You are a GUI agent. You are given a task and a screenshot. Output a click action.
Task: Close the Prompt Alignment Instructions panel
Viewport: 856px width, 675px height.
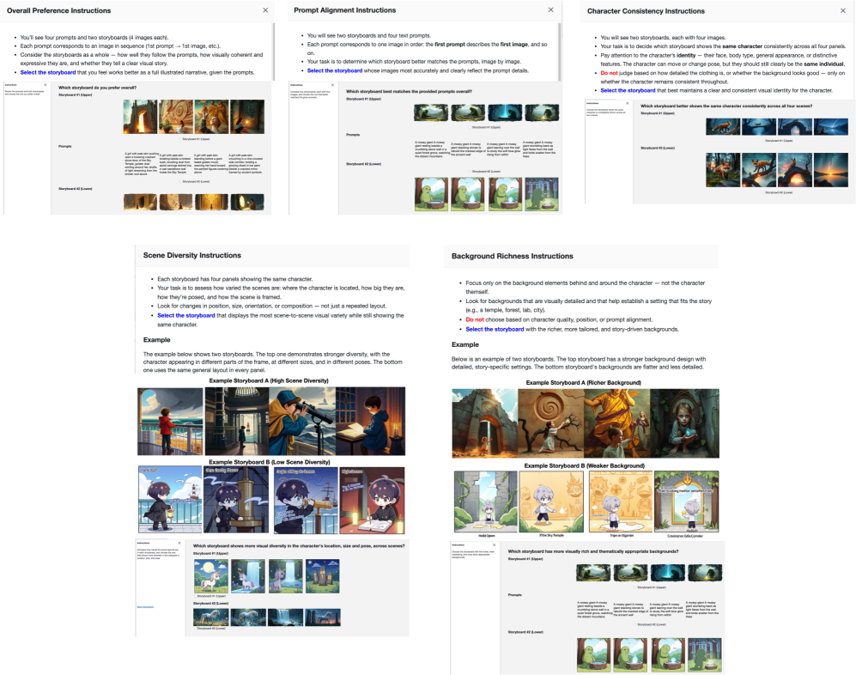click(x=551, y=10)
